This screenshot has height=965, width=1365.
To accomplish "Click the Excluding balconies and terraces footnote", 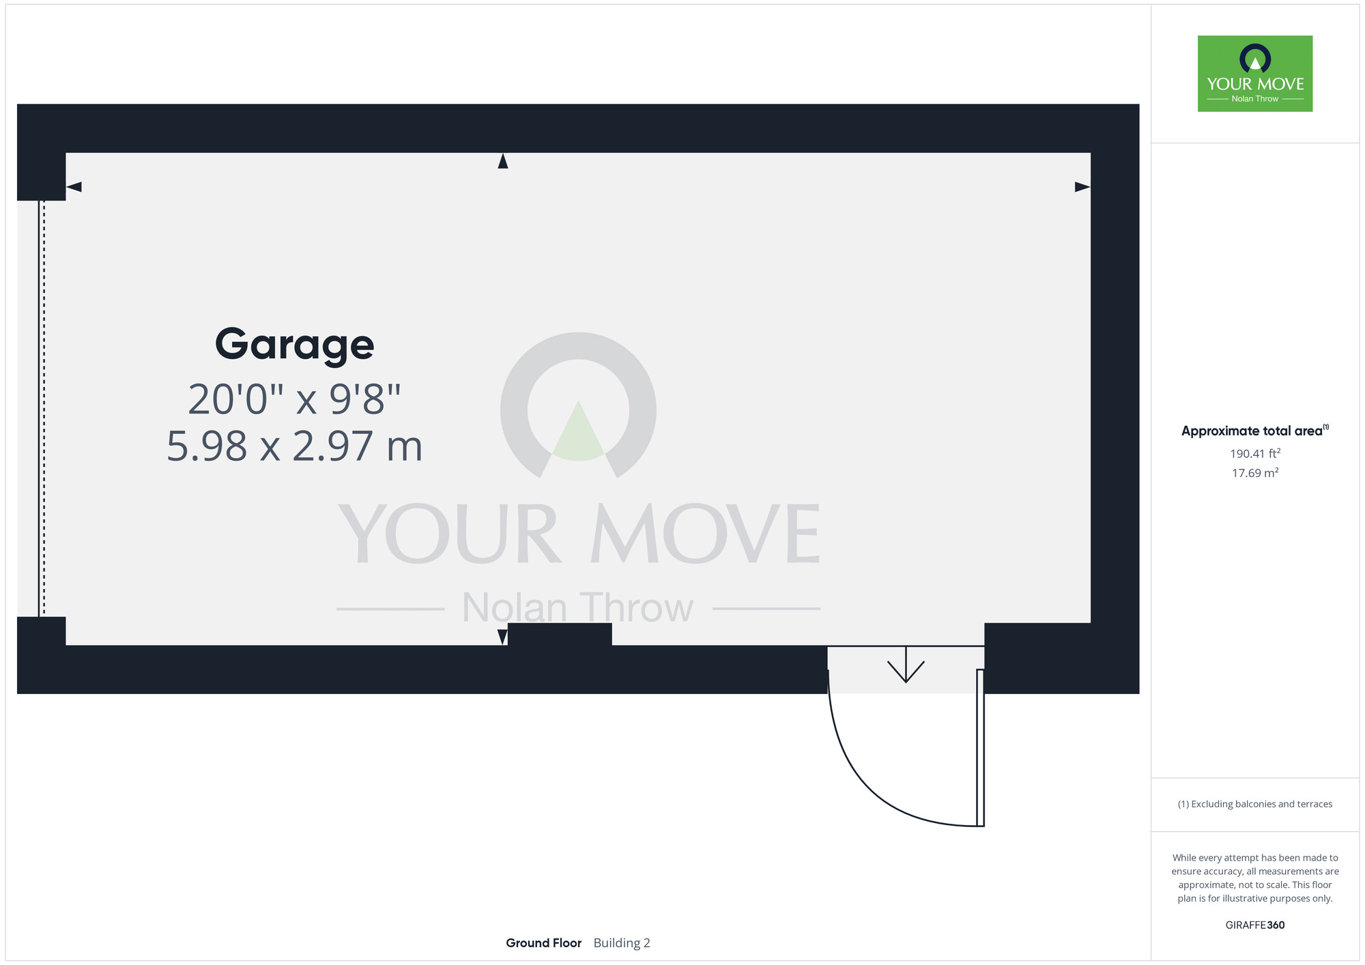I will point(1254,804).
